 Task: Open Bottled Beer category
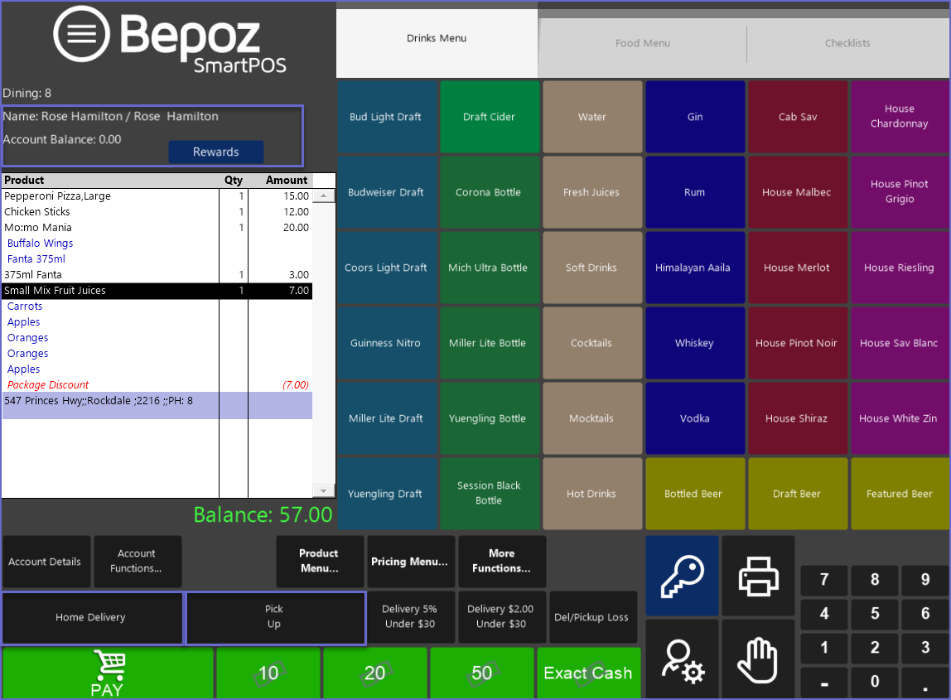[695, 494]
